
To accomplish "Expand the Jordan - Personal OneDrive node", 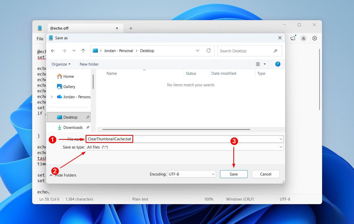I will pos(52,97).
